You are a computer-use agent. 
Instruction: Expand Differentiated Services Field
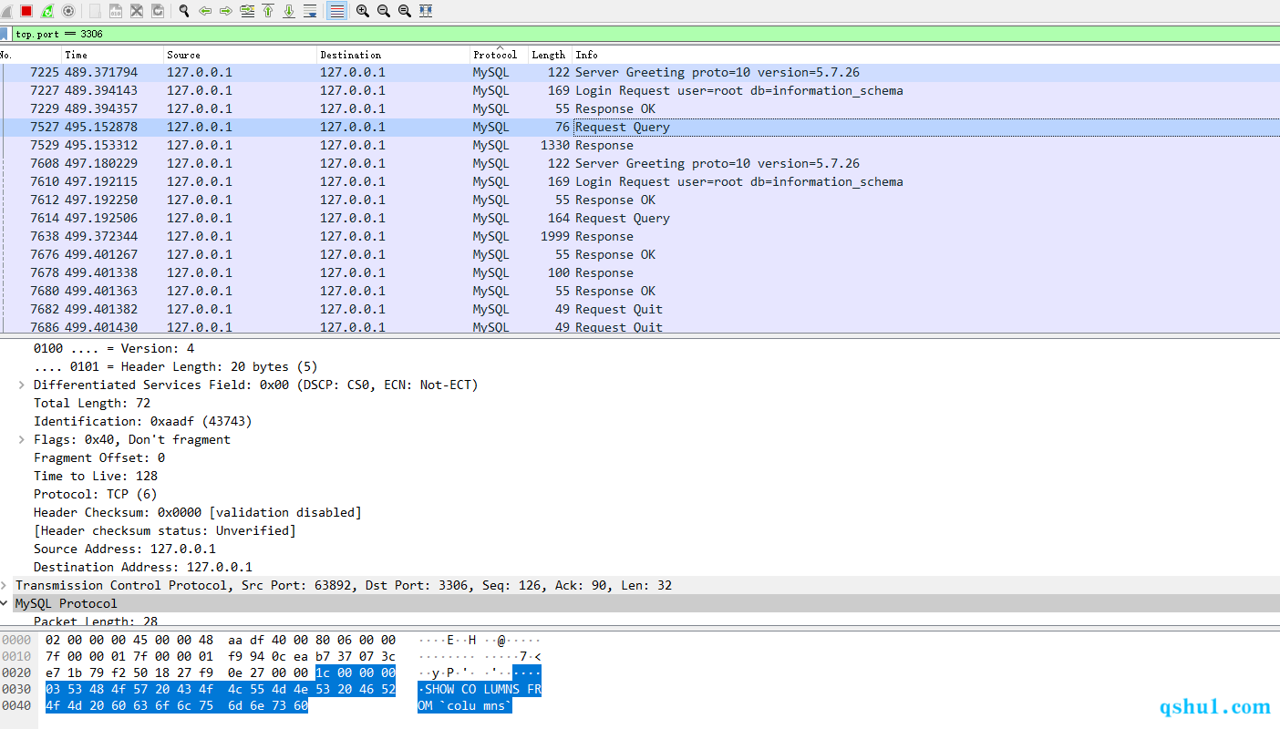pos(22,385)
